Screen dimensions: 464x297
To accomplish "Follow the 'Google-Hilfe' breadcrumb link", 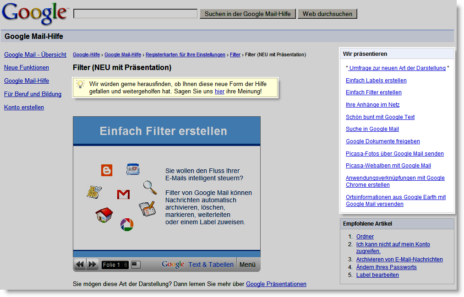I will click(x=87, y=54).
